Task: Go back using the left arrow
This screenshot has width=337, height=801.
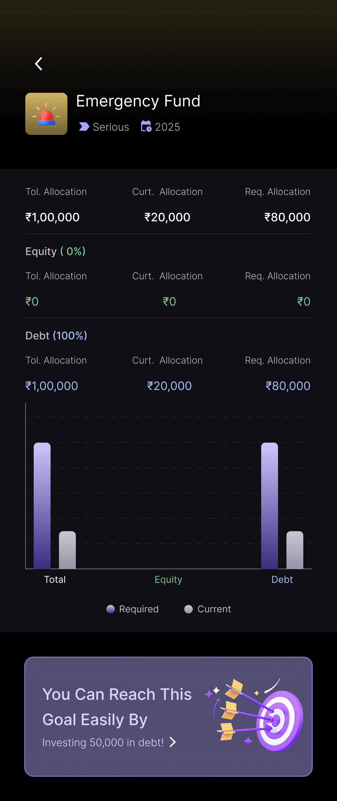Action: (39, 64)
